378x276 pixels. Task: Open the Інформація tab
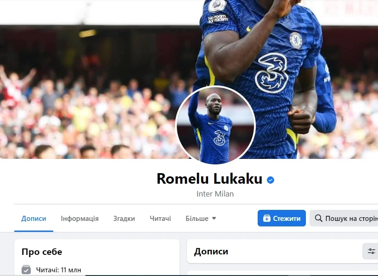point(79,219)
